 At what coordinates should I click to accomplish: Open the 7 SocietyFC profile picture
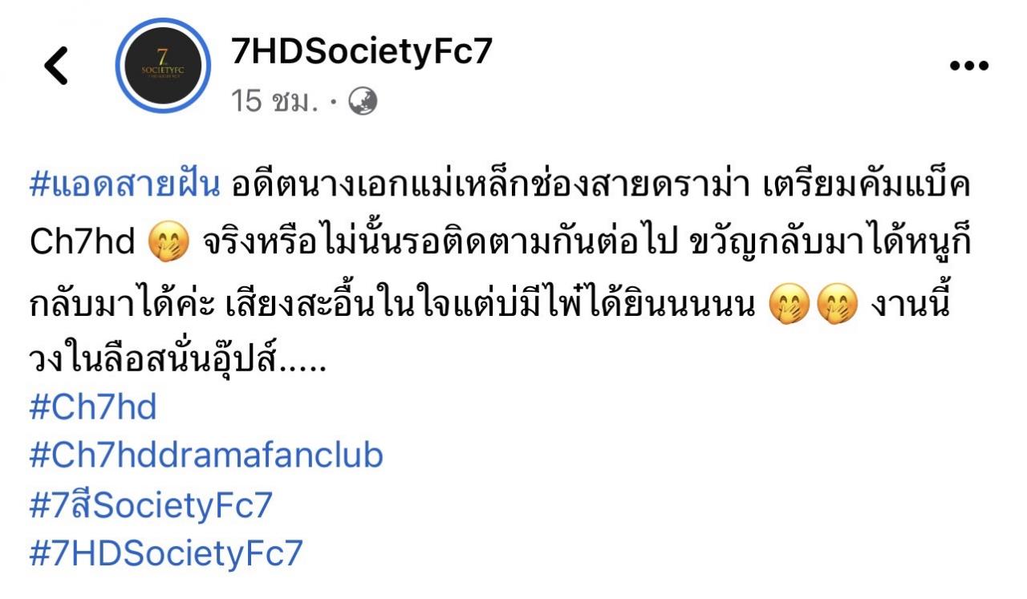coord(163,65)
